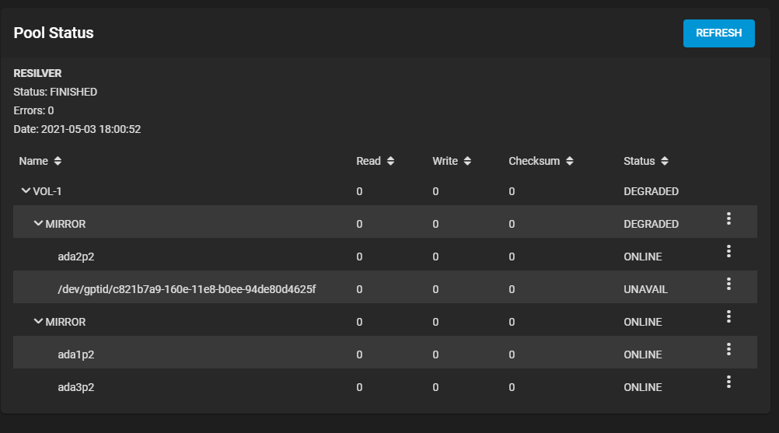Viewport: 779px width, 433px height.
Task: Open three-dot menu for ada2p2 disk
Action: click(x=728, y=251)
